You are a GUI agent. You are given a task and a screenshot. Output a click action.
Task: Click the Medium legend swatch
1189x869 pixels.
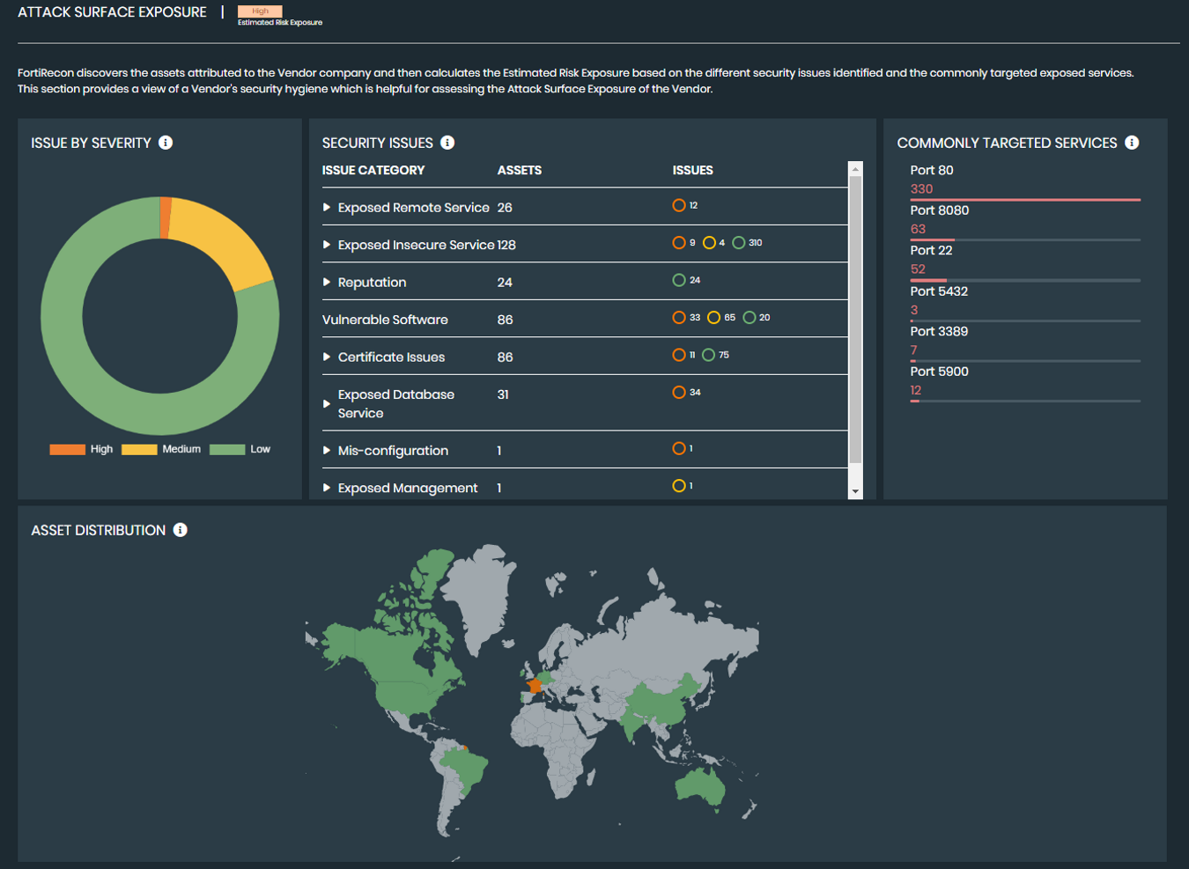pyautogui.click(x=139, y=449)
